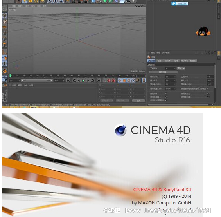
Task: Click the 最大时长 90 F field
Action: pyautogui.click(x=210, y=80)
